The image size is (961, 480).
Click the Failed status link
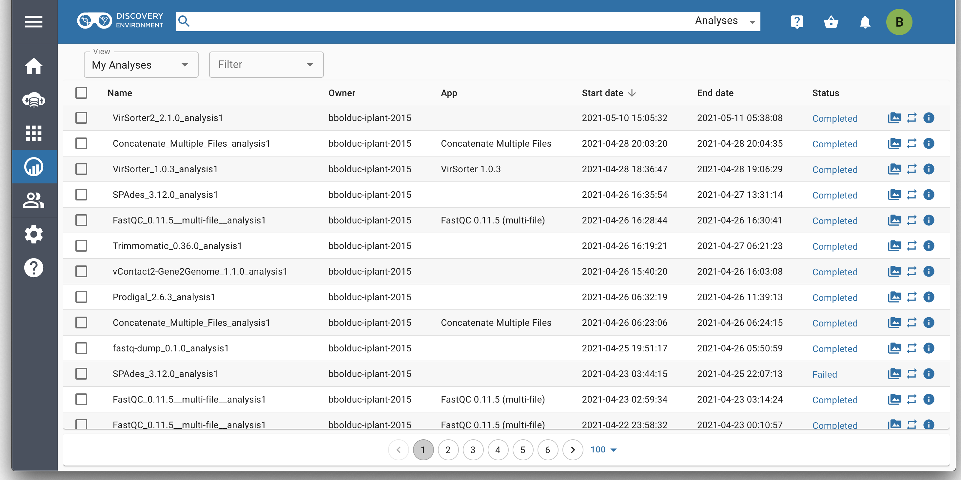824,374
